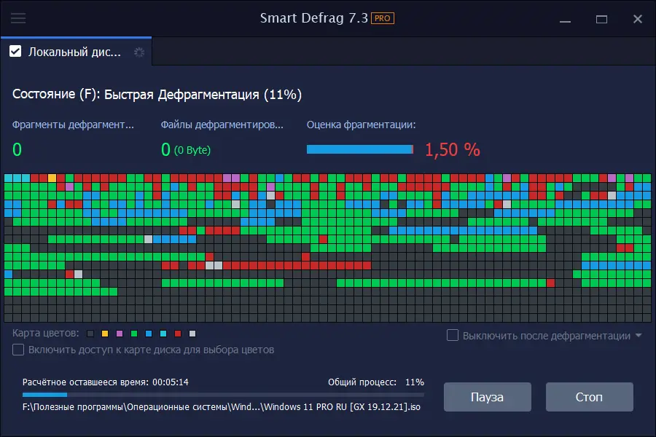The width and height of the screenshot is (656, 437).
Task: Uncheck the Локальный диск tab checkbox
Action: (x=16, y=51)
